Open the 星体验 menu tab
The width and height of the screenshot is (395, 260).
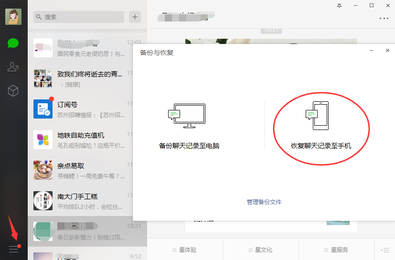click(x=184, y=250)
